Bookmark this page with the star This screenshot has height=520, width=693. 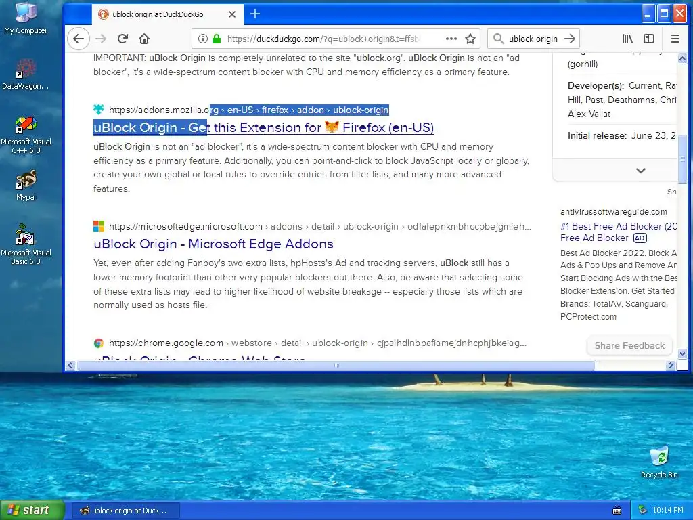(470, 39)
